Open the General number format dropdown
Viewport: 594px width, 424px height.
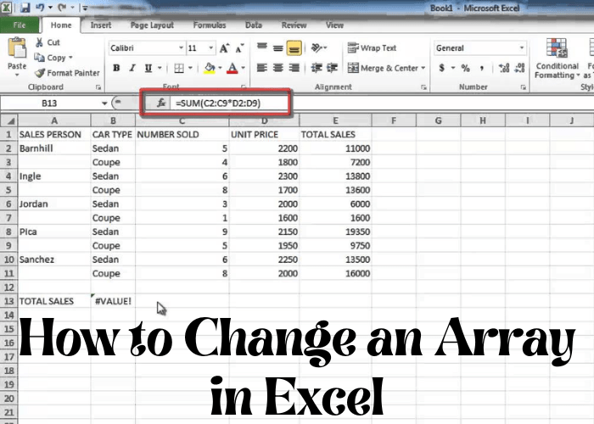(522, 48)
